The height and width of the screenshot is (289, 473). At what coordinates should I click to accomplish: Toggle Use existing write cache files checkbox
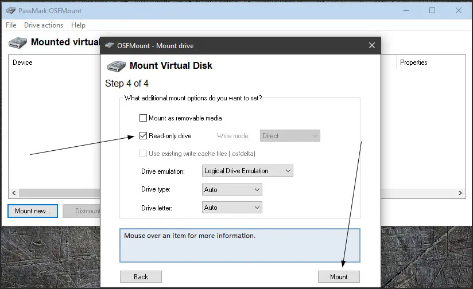click(143, 154)
